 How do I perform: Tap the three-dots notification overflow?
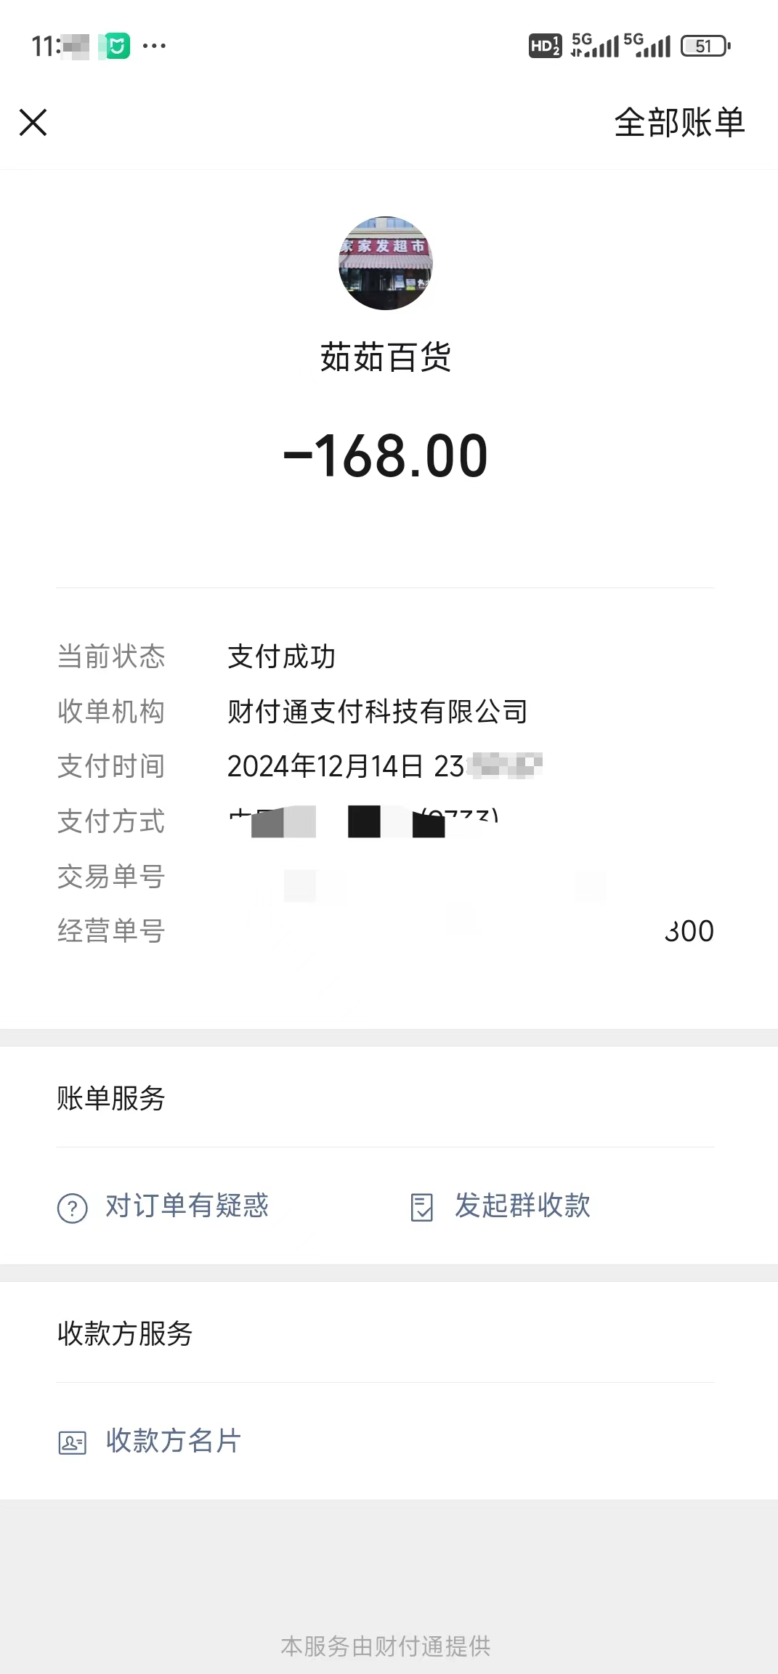(x=154, y=46)
